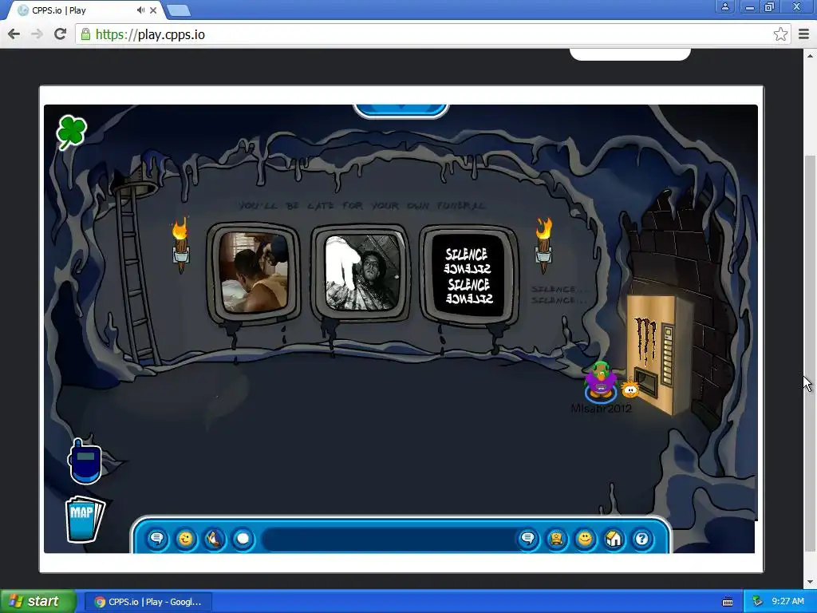The height and width of the screenshot is (613, 817).
Task: Click the Misabr2012 penguin avatar
Action: coord(601,382)
